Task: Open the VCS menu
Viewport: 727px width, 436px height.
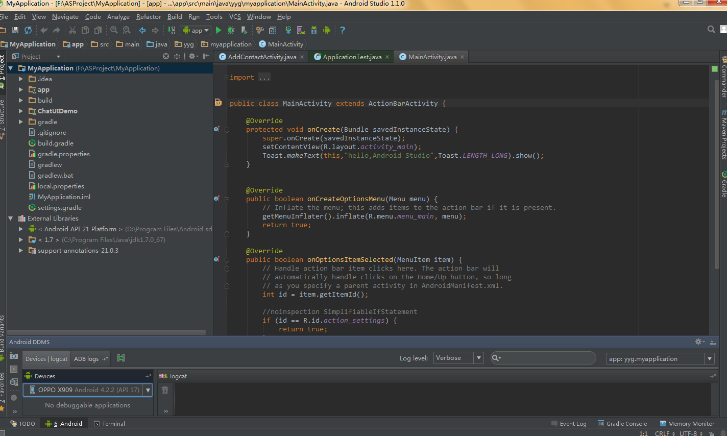Action: point(235,17)
